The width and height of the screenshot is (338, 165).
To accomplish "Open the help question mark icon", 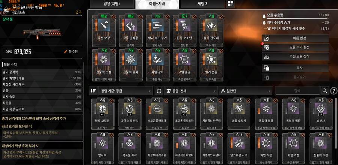I will [x=334, y=91].
